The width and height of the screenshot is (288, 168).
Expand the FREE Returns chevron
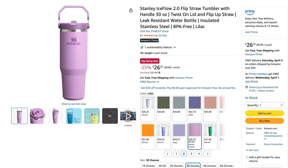(x=158, y=82)
